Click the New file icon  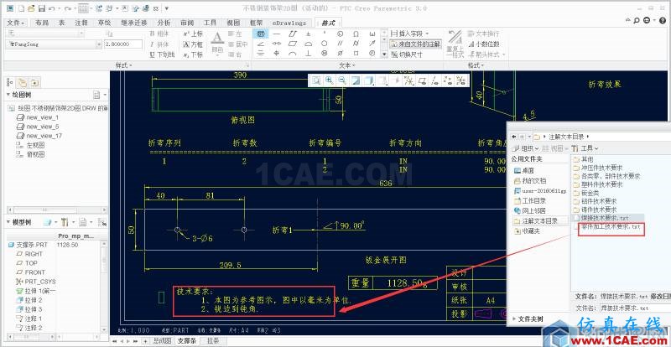(x=21, y=8)
